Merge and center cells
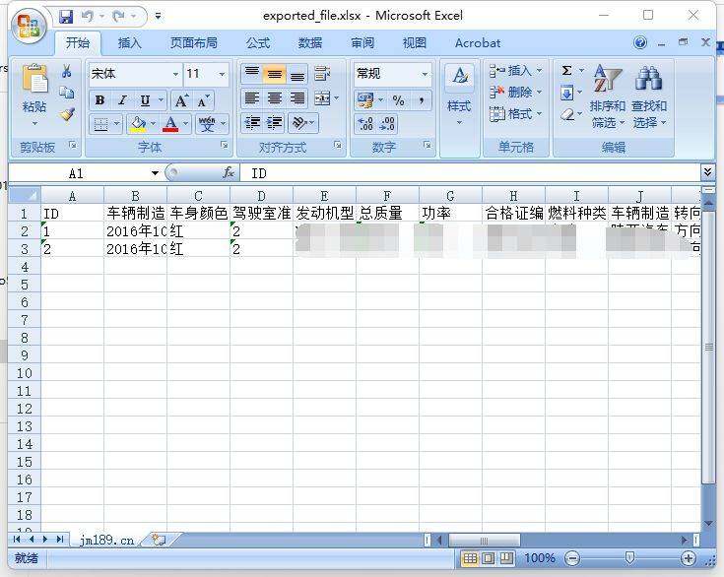 pos(322,97)
